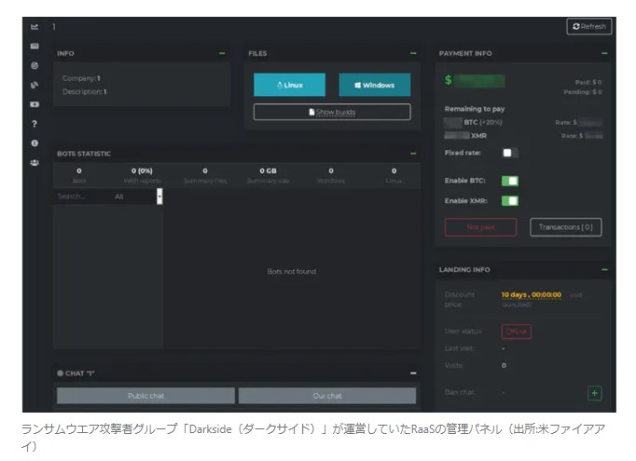Click the Search field in bots list
636x461 pixels.
pyautogui.click(x=79, y=197)
